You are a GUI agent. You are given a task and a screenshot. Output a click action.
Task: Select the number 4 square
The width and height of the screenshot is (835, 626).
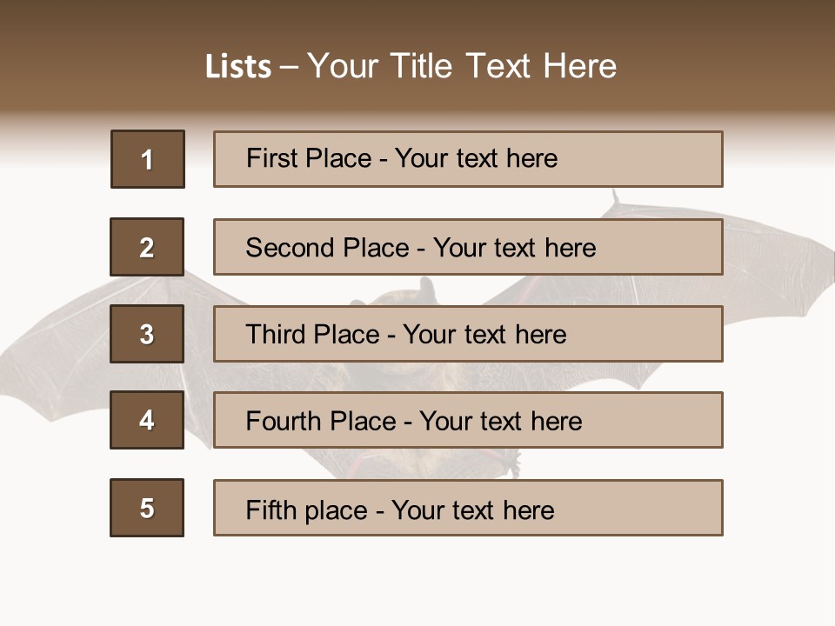[x=147, y=420]
